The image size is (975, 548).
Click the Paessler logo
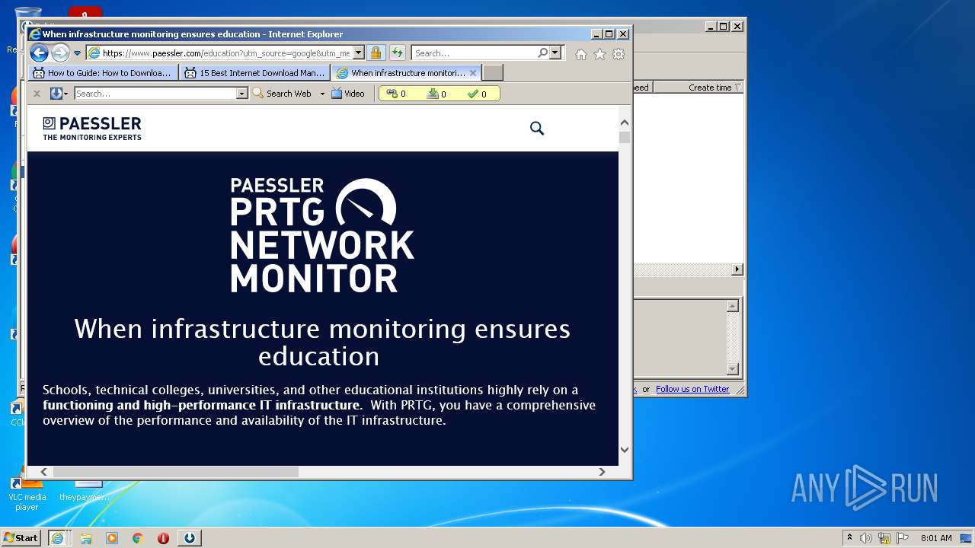pyautogui.click(x=92, y=129)
